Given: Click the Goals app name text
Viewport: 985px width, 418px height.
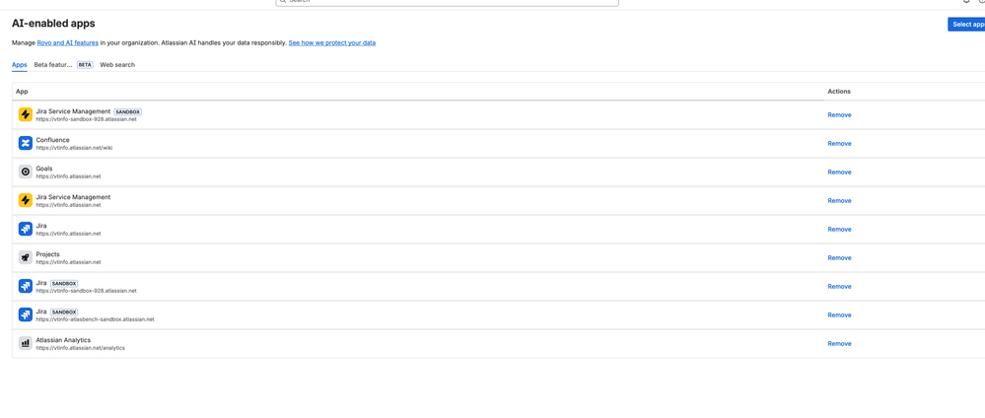Looking at the screenshot, I should (x=44, y=169).
